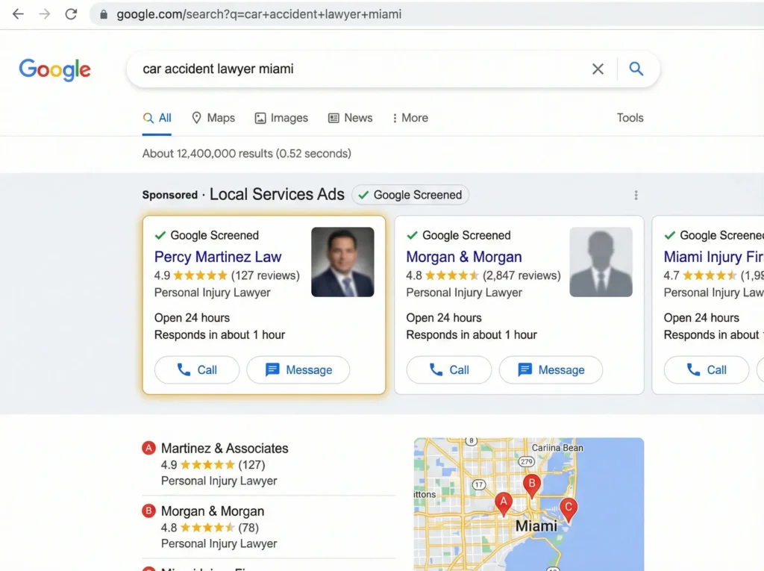
Task: Open three-dot menu for Local Services Ads
Action: [x=636, y=195]
